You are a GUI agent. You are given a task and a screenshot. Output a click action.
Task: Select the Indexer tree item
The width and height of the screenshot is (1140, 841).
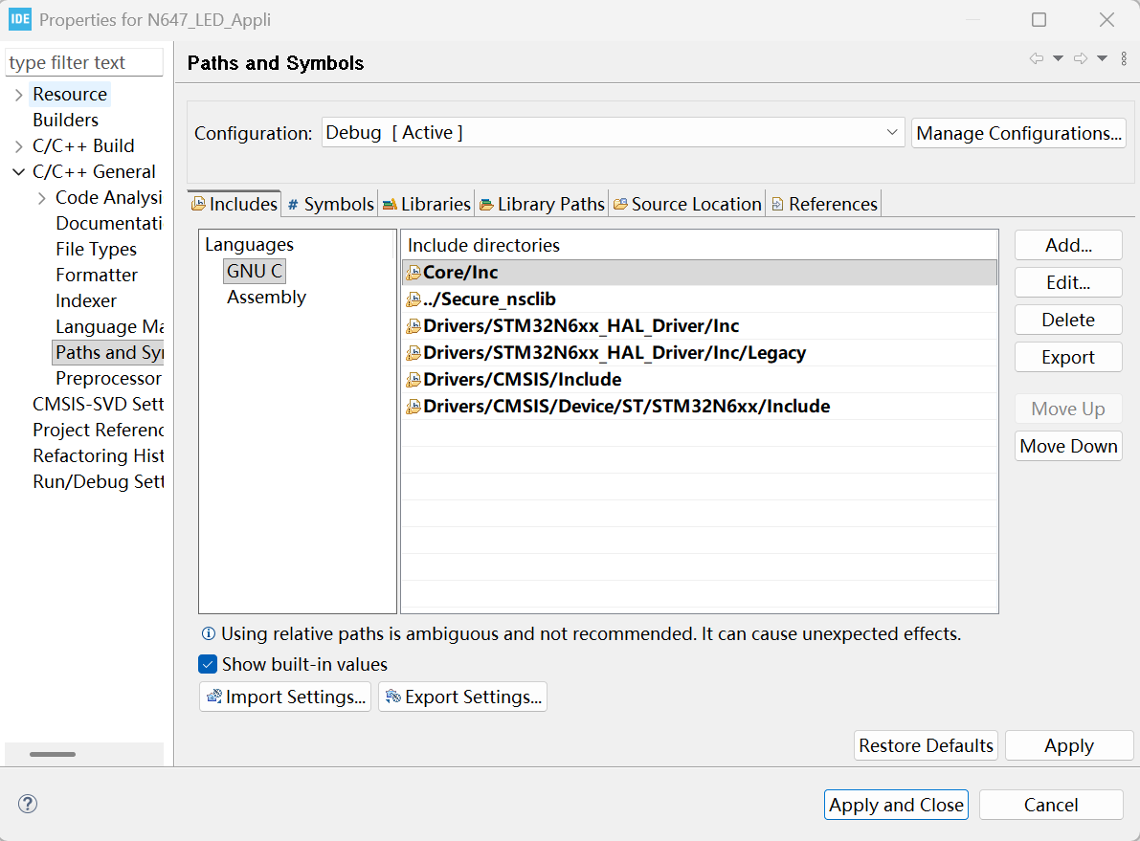click(86, 301)
